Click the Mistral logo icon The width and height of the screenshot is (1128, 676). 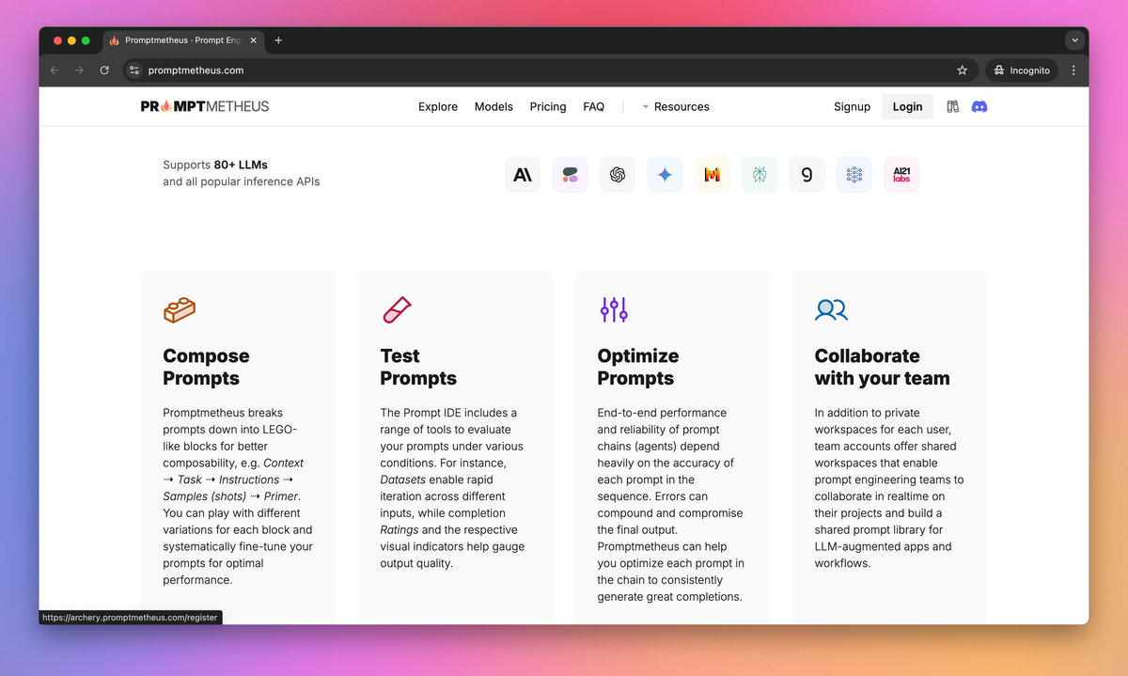tap(713, 175)
